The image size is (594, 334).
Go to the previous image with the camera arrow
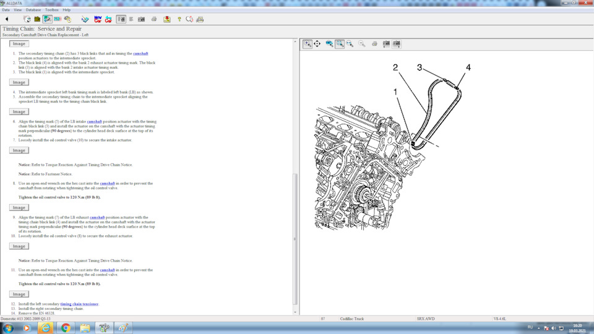[386, 44]
